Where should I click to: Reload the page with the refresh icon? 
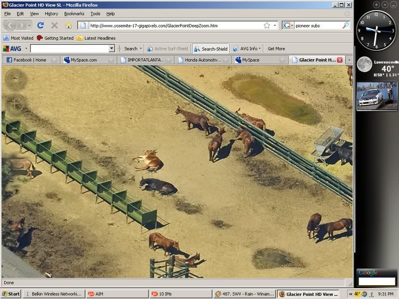click(x=40, y=25)
